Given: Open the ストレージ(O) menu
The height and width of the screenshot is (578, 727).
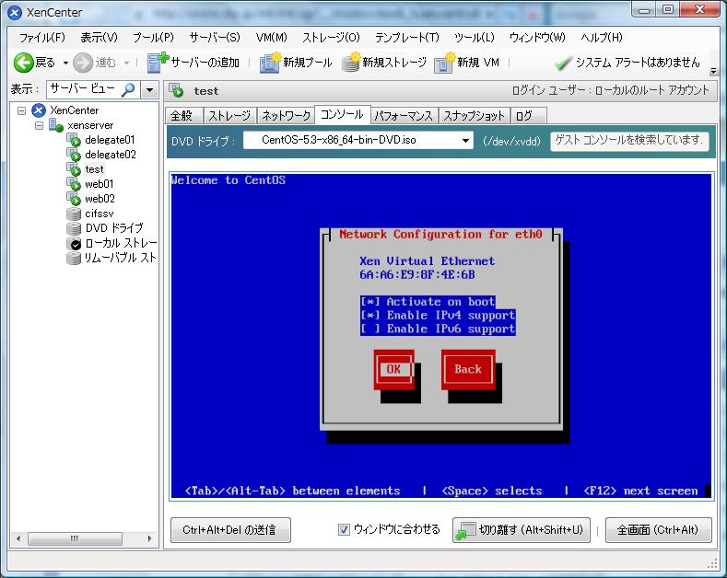Looking at the screenshot, I should pos(331,38).
